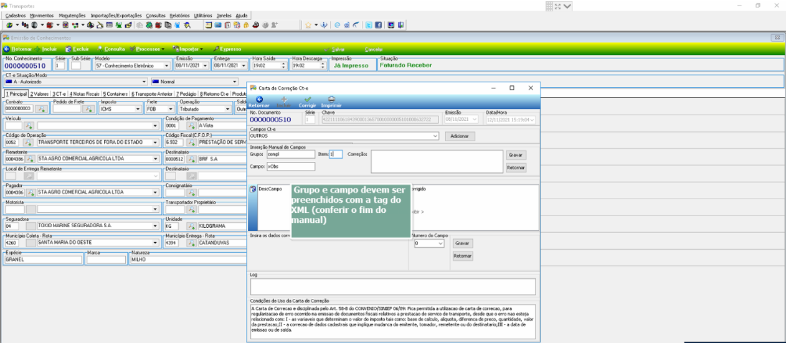786x343 pixels.
Task: Open the Relatórios menu
Action: pyautogui.click(x=179, y=15)
